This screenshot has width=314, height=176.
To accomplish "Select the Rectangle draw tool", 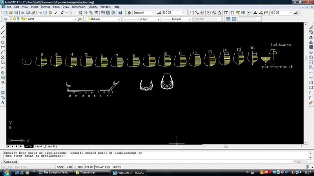I will point(3,47).
